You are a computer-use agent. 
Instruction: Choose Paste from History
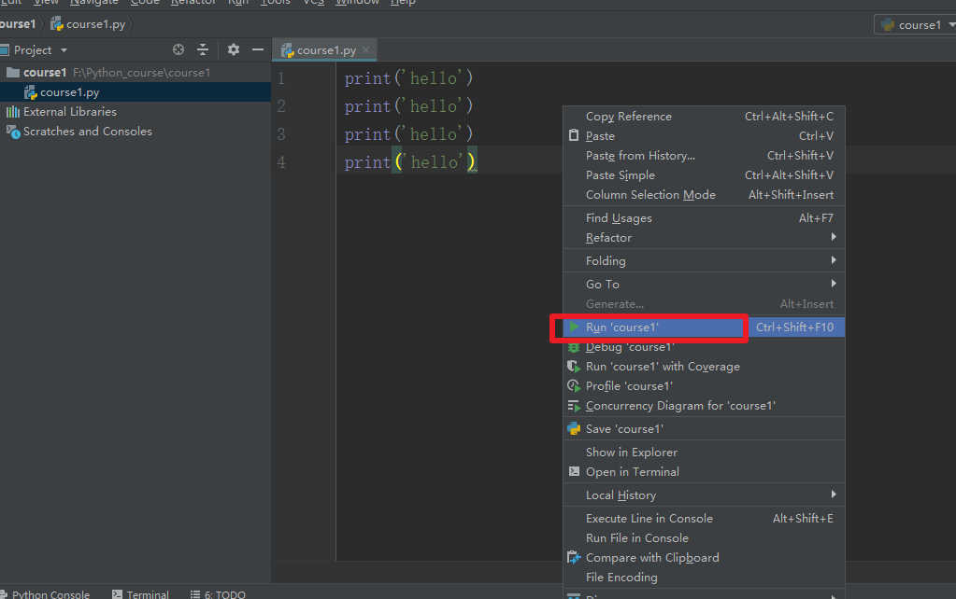point(704,155)
